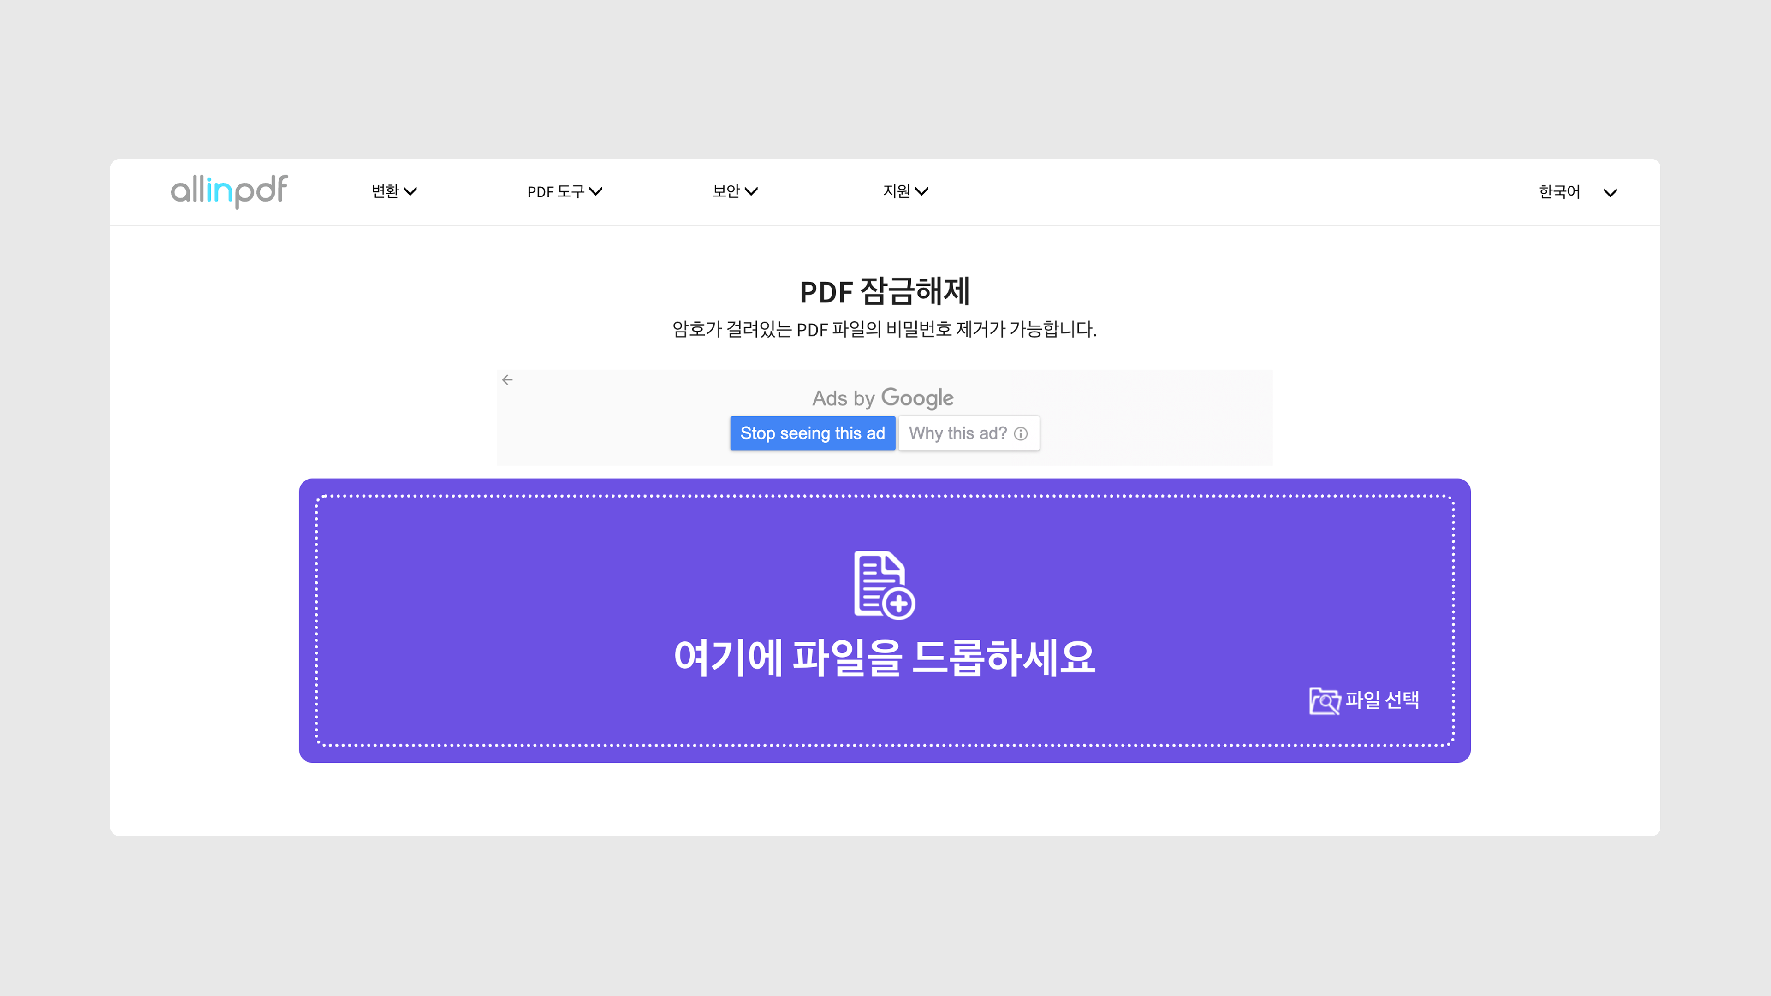Open the 변환 menu
The image size is (1771, 996).
tap(385, 191)
